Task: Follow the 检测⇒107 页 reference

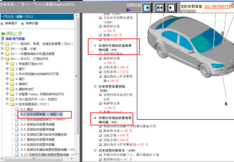Action: (113, 35)
